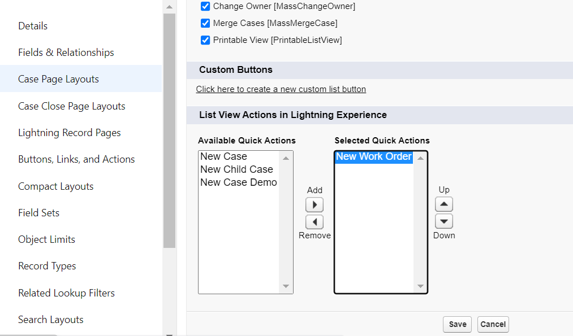Select New Case Demo in available list
The width and height of the screenshot is (573, 336).
[239, 182]
